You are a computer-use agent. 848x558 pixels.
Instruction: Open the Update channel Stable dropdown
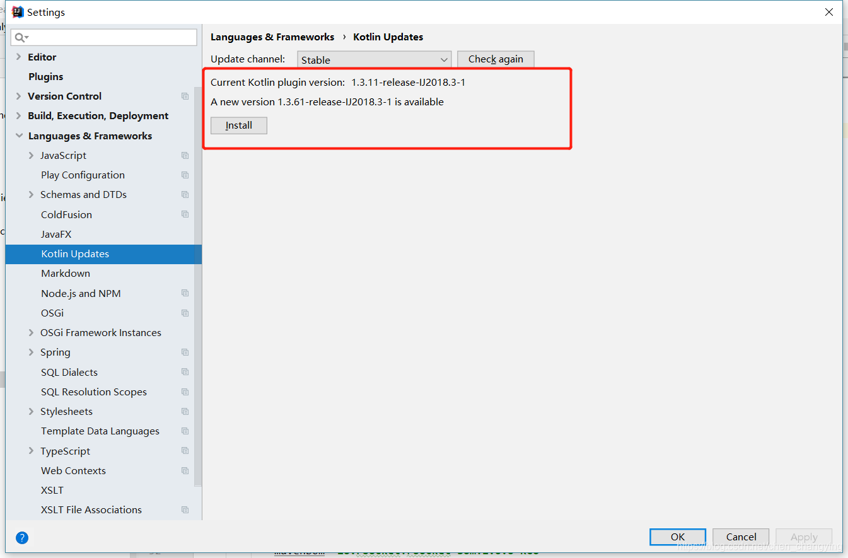[x=374, y=60]
